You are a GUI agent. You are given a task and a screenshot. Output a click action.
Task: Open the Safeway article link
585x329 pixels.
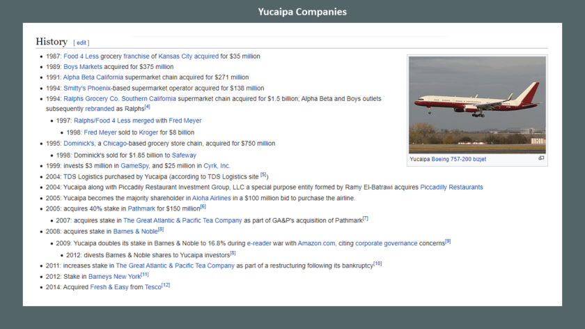pos(184,155)
